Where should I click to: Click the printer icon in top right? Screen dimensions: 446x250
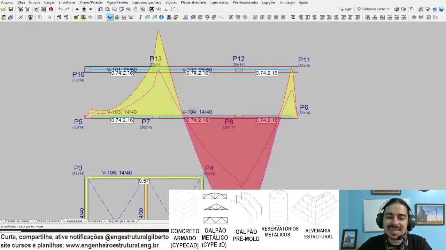point(397,9)
